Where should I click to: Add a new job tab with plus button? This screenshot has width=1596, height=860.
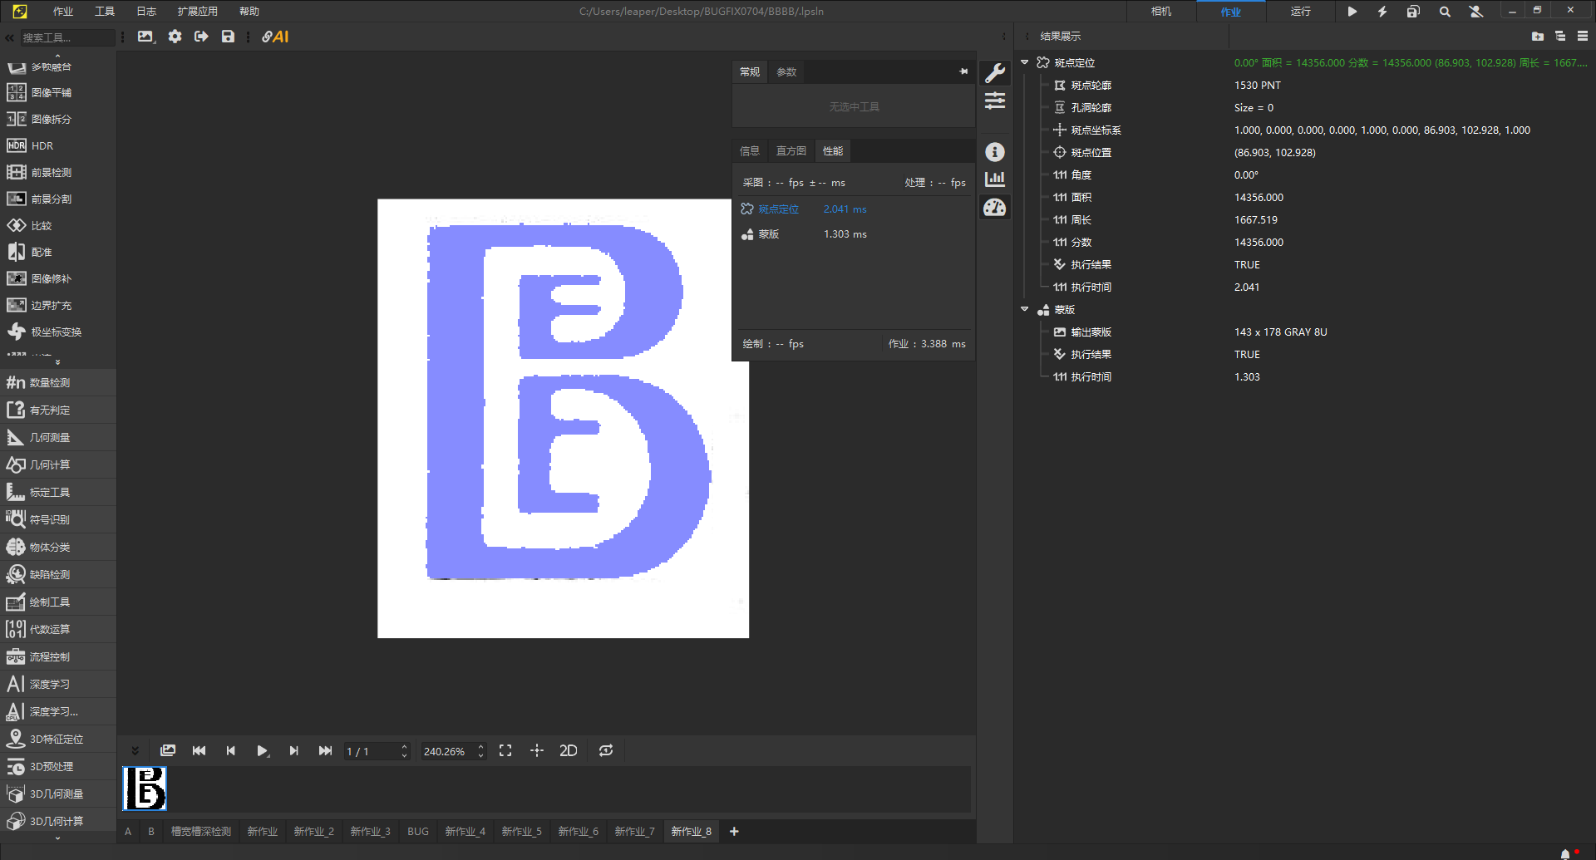pos(734,832)
